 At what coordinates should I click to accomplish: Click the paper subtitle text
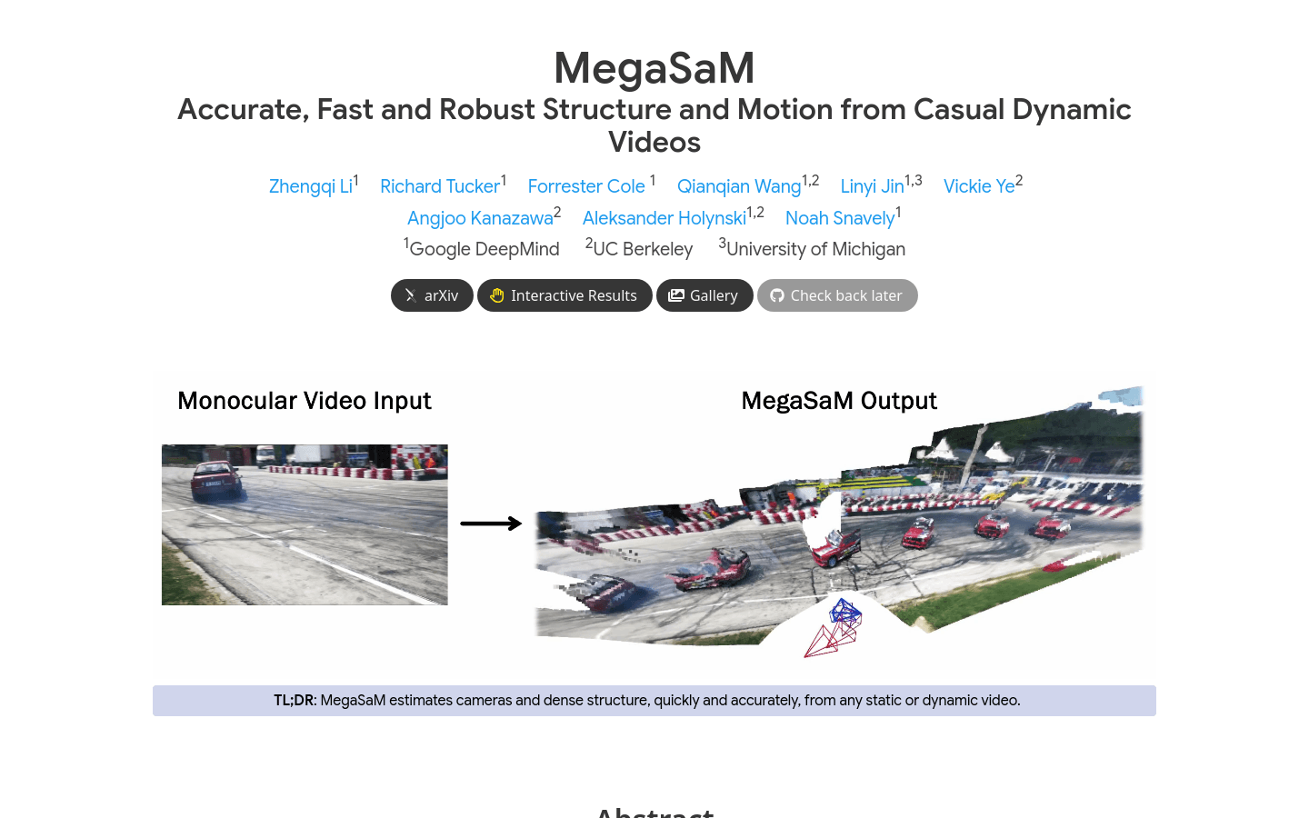point(654,125)
